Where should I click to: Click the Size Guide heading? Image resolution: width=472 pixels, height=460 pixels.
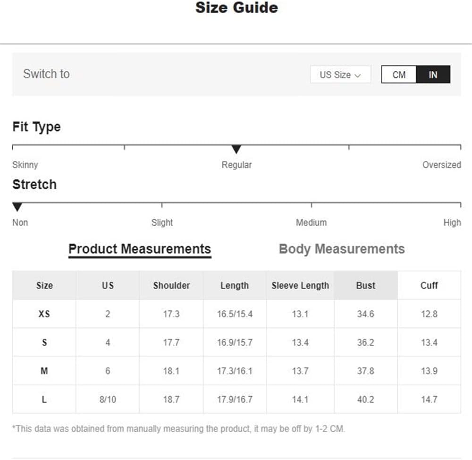point(236,8)
